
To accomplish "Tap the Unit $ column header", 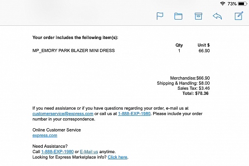I will tap(204, 45).
